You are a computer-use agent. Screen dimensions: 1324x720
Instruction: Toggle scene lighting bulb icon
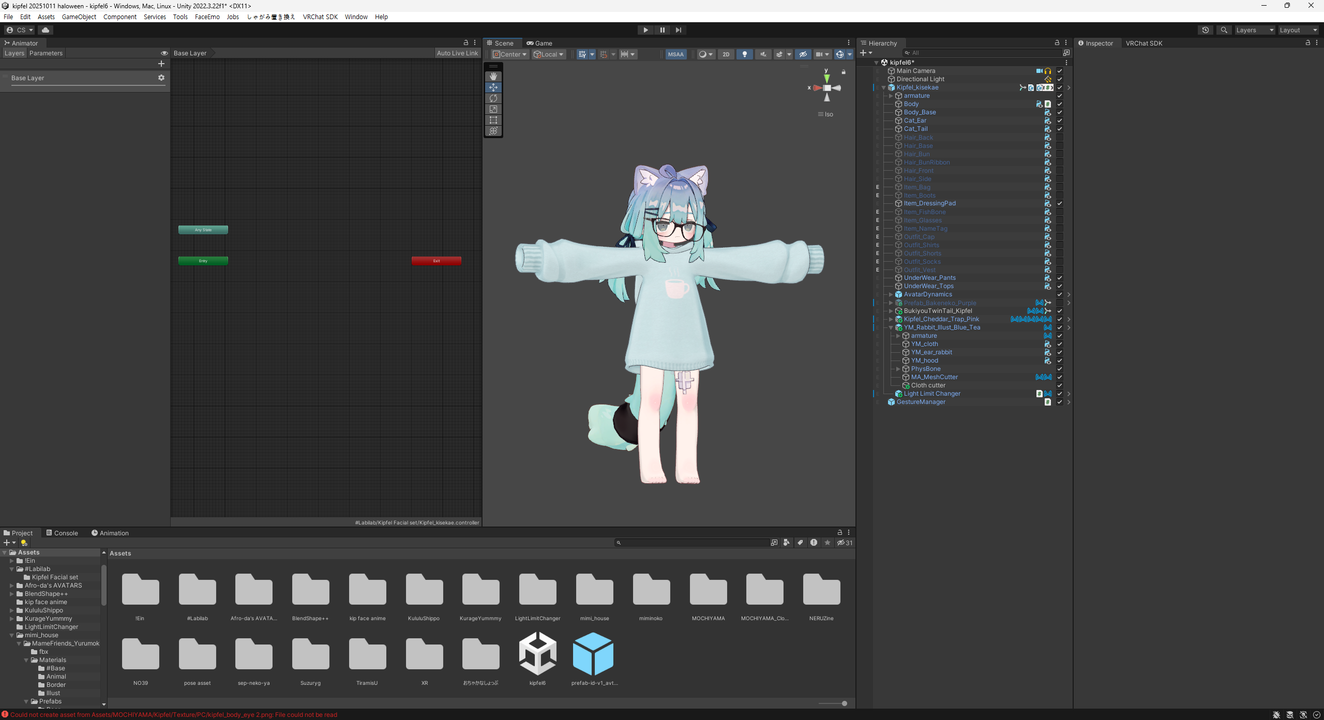744,54
